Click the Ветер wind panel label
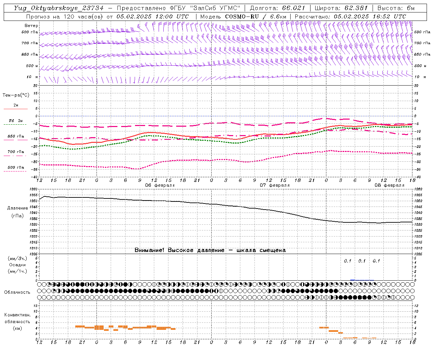Viewport: 432px width, 345px height. point(31,26)
